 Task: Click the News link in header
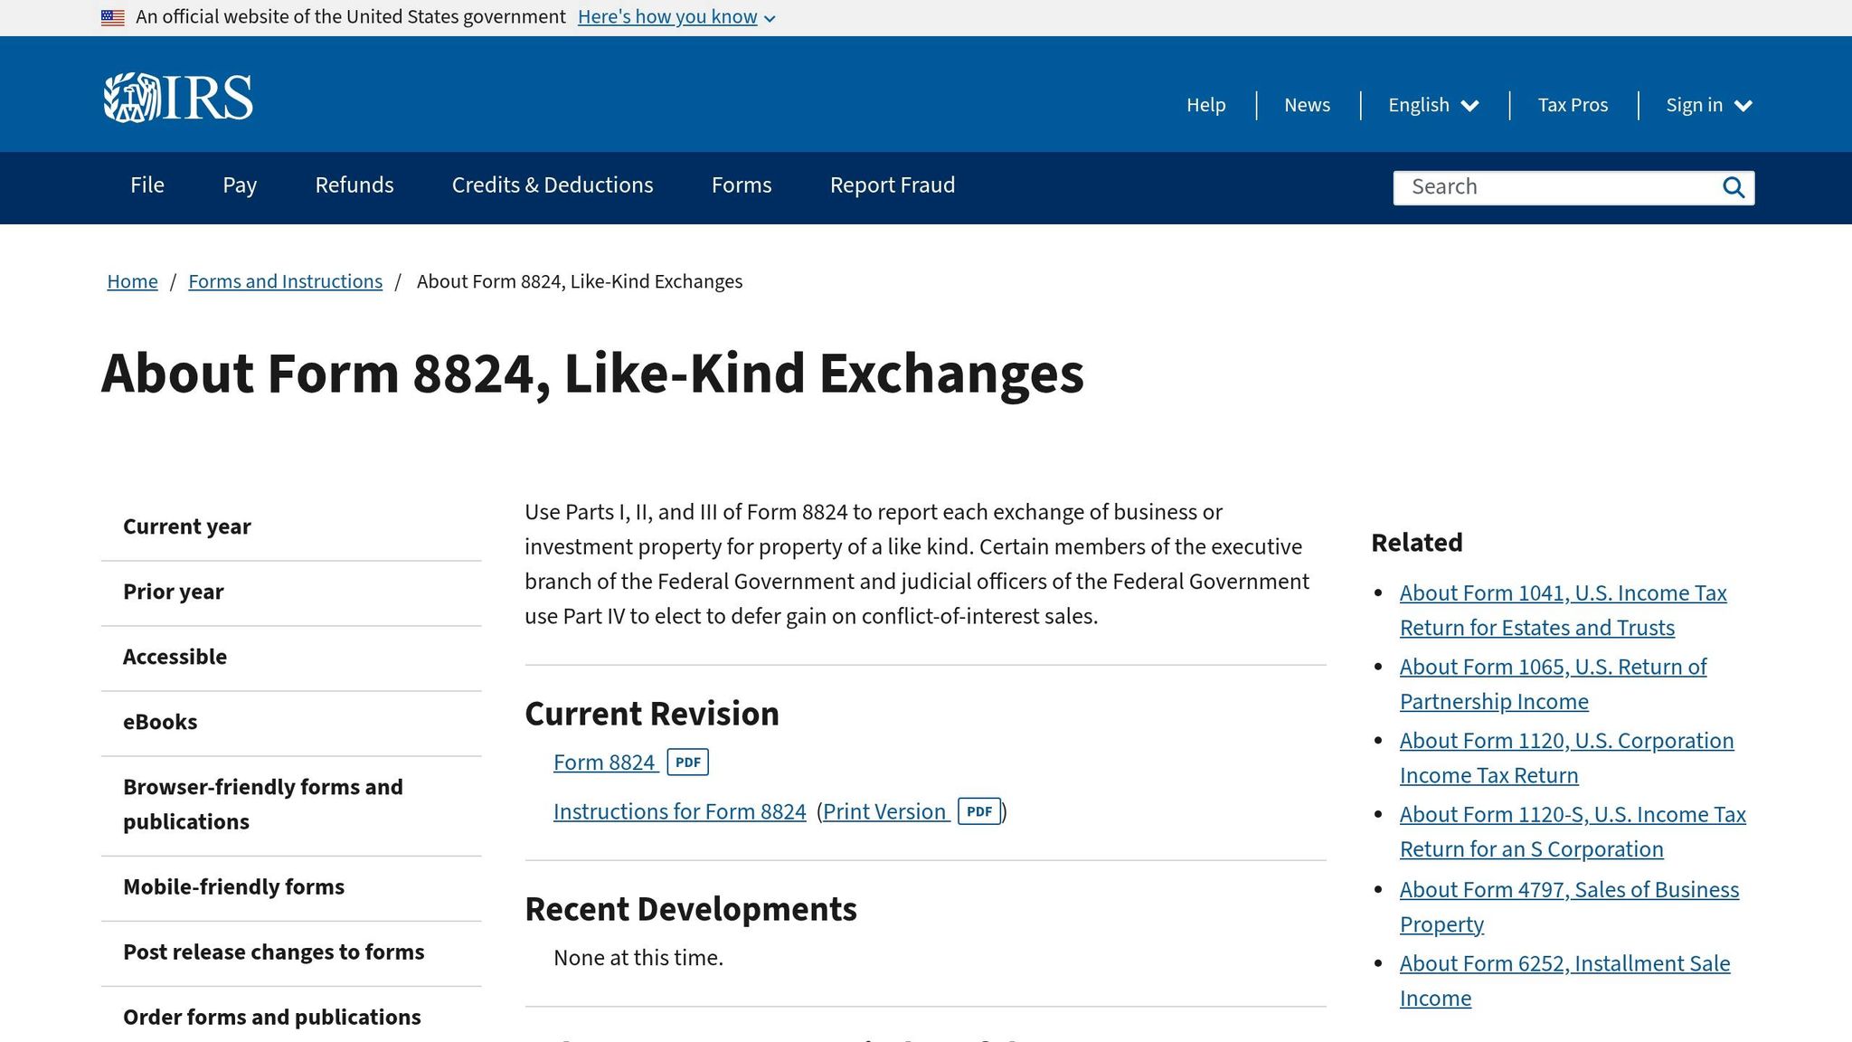pyautogui.click(x=1307, y=105)
